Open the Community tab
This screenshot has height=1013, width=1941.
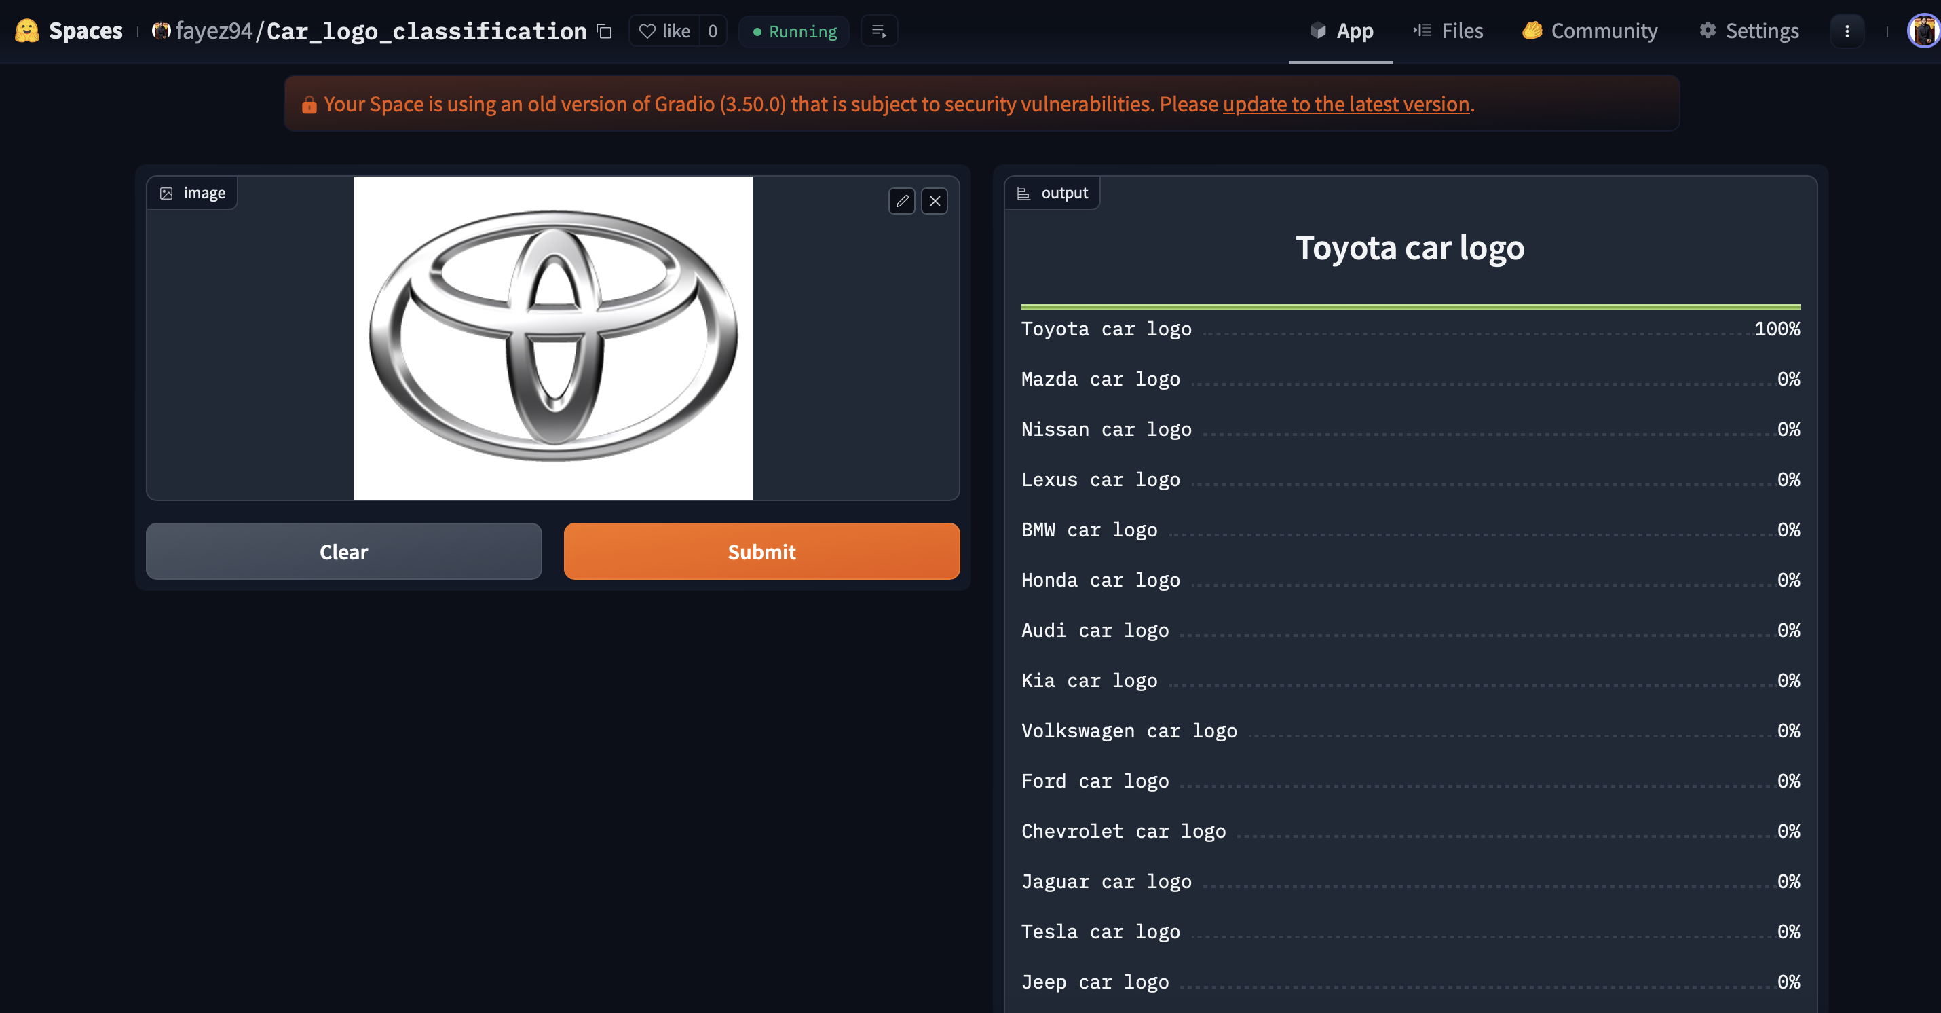[x=1590, y=31]
